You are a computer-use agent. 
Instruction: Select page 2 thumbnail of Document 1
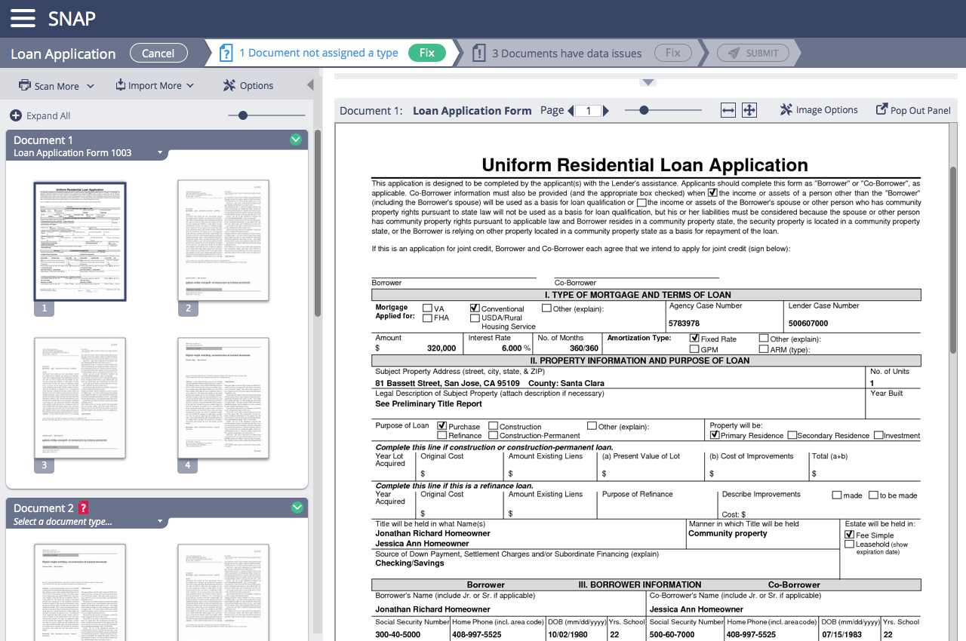point(223,241)
